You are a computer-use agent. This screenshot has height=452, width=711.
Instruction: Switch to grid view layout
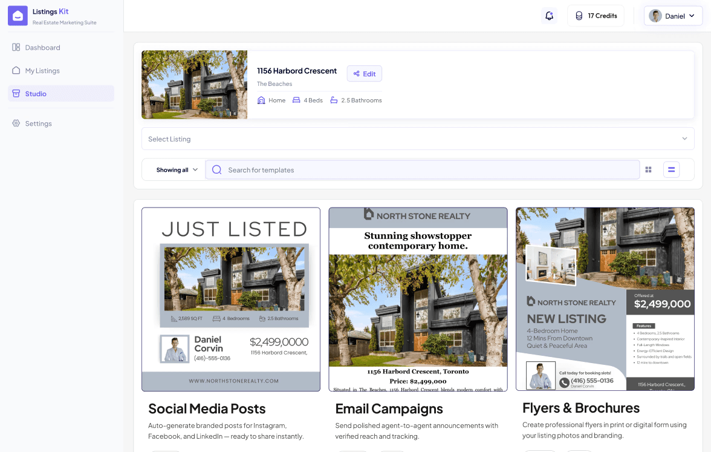point(648,169)
